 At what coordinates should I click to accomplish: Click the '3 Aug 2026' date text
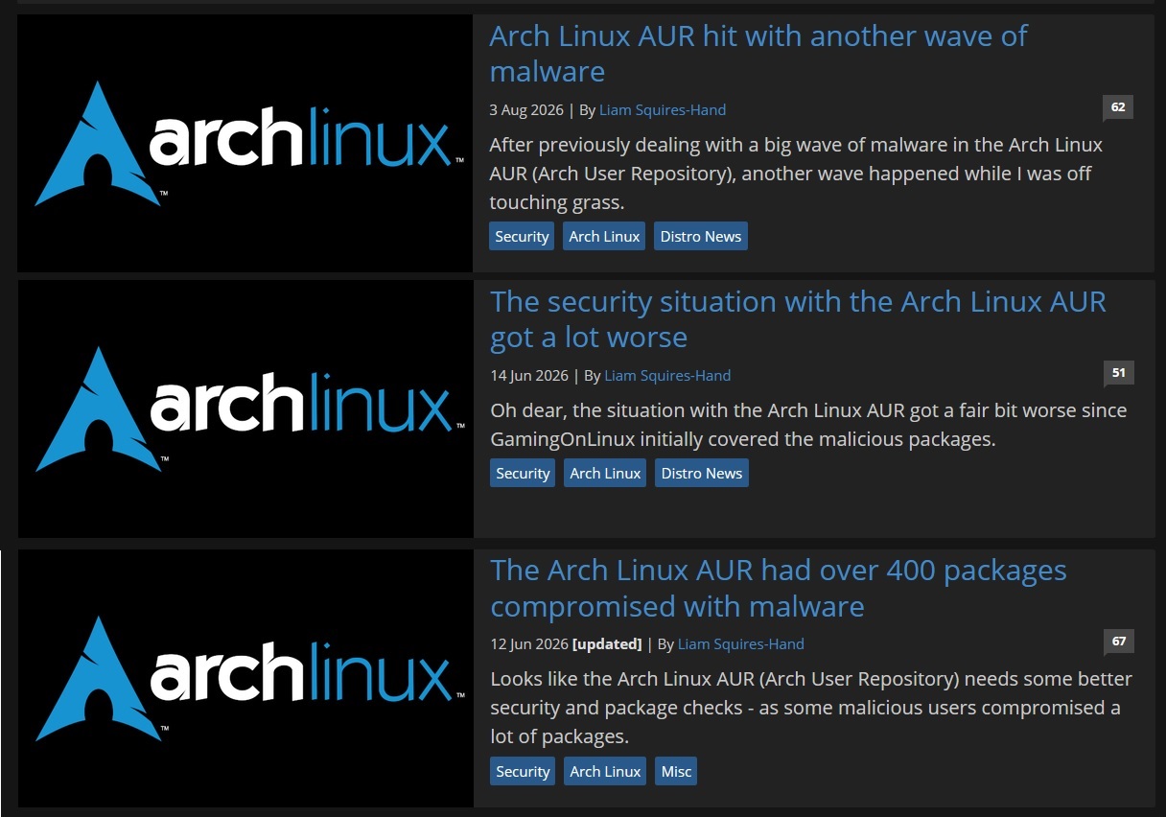[x=526, y=109]
